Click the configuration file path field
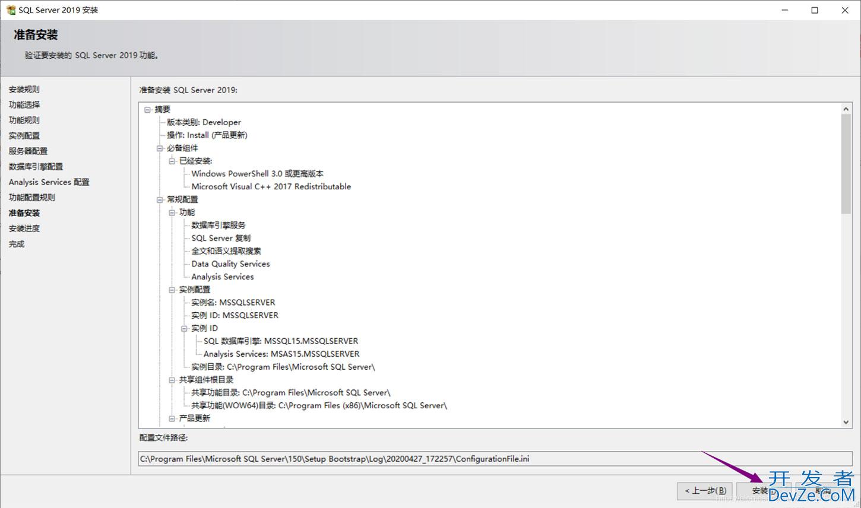Viewport: 861px width, 508px height. pyautogui.click(x=495, y=459)
